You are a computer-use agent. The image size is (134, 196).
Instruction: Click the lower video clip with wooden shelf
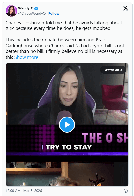(67, 174)
